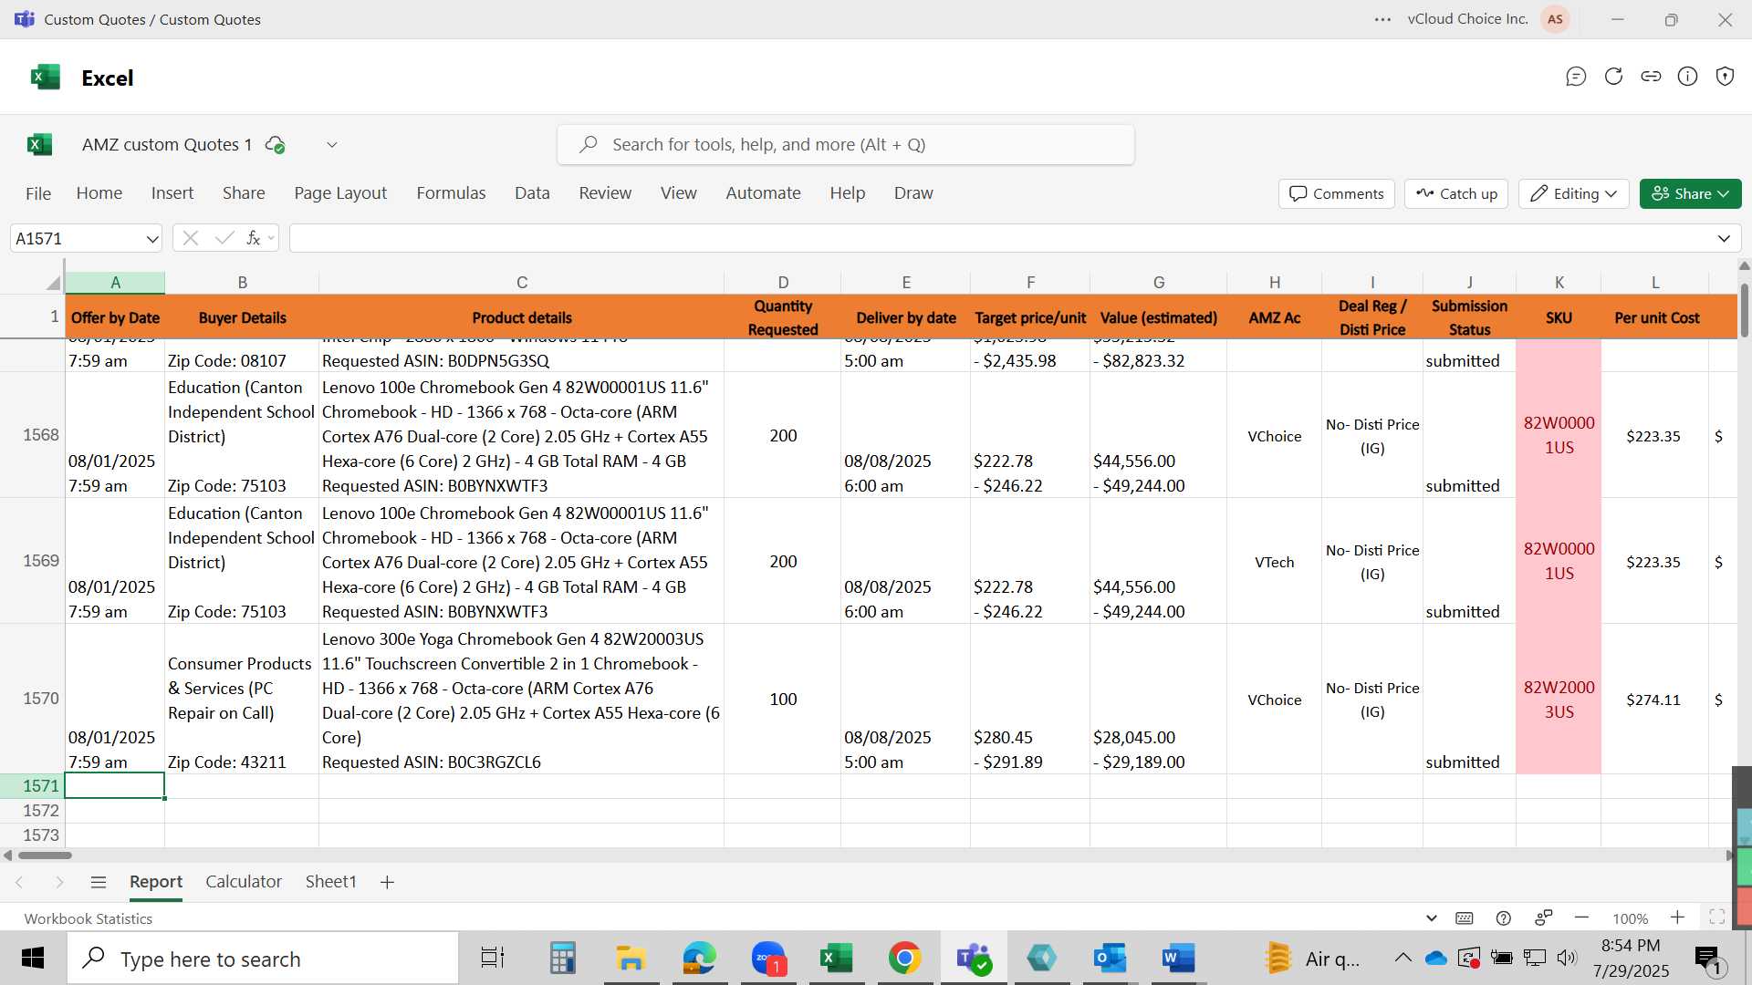Click the feedback icon in status bar
The height and width of the screenshot is (985, 1752).
[x=1544, y=918]
